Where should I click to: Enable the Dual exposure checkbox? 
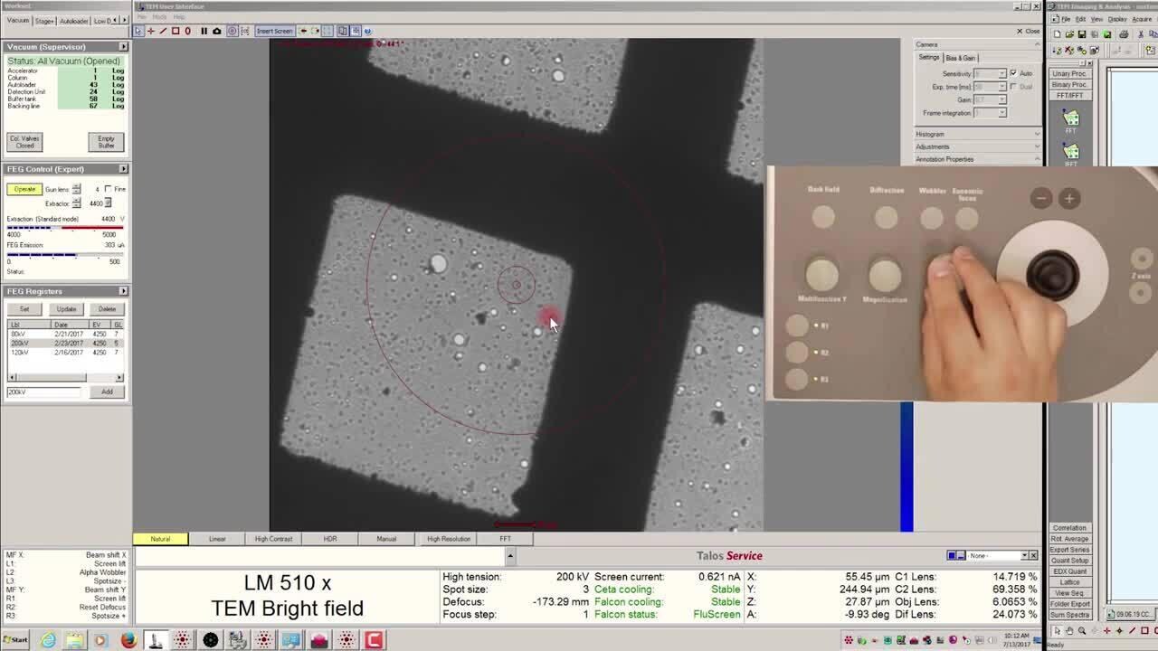point(1014,87)
